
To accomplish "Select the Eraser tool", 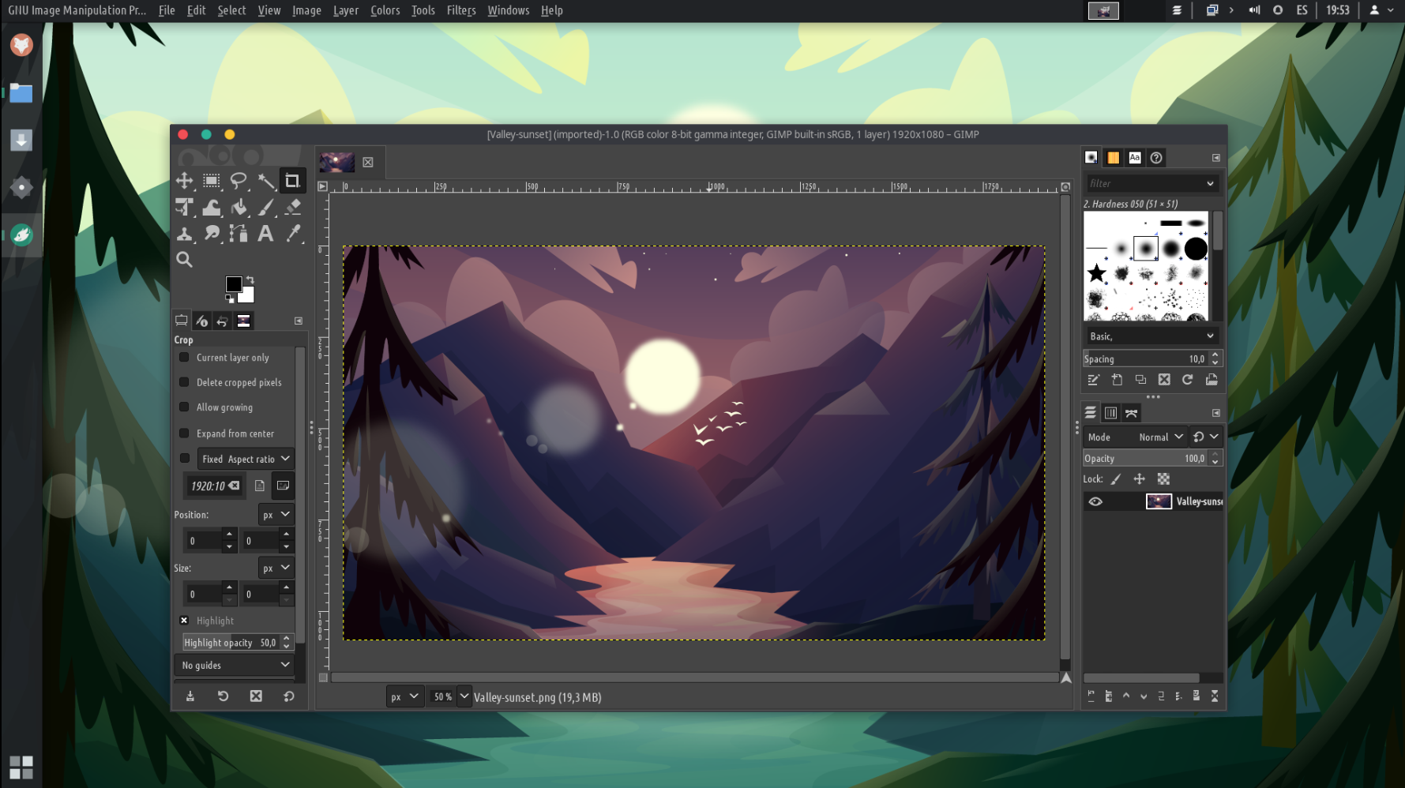I will (293, 207).
